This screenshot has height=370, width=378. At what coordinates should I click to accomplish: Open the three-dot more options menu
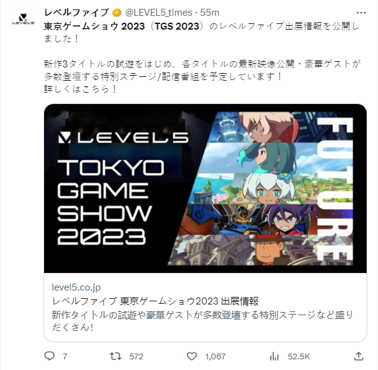click(x=361, y=13)
